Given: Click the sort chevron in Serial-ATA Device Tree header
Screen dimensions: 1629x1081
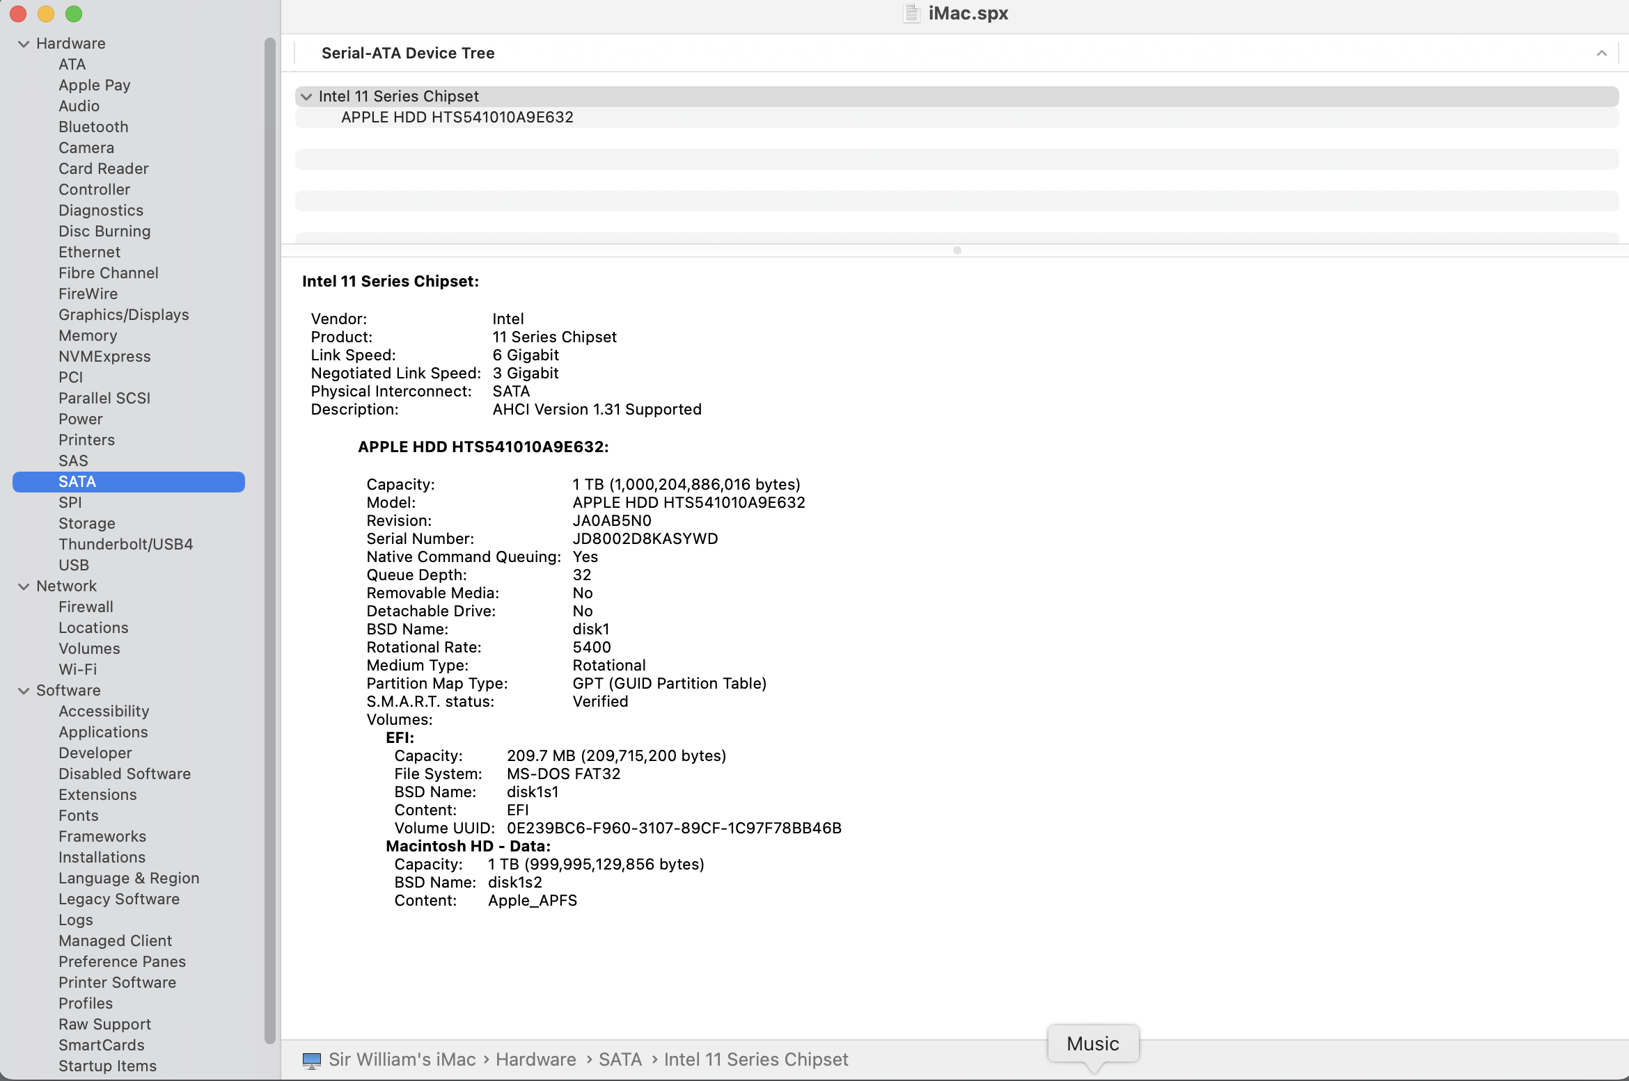Looking at the screenshot, I should click(1601, 54).
